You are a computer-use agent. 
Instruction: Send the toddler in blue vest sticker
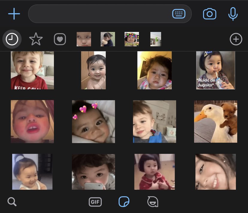pos(155,122)
